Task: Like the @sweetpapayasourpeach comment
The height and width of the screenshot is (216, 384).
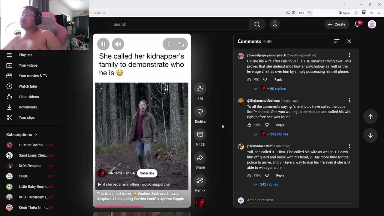Action: pos(249,79)
